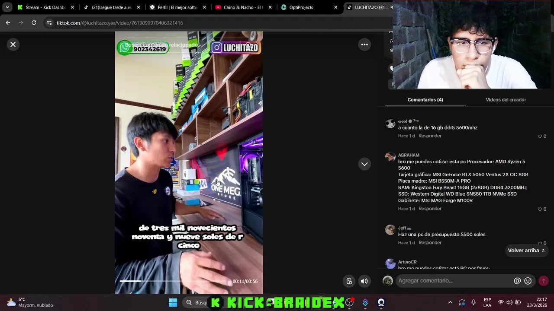Screen dimensions: 554x311
Task: Open Windows Start menu
Action: click(x=173, y=302)
